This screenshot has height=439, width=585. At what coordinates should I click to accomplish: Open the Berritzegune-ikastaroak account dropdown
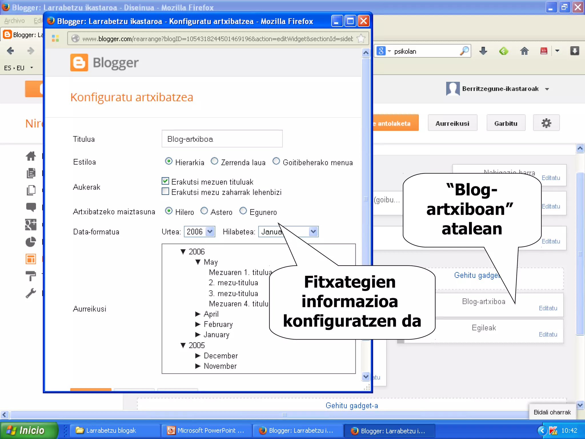[x=547, y=89]
